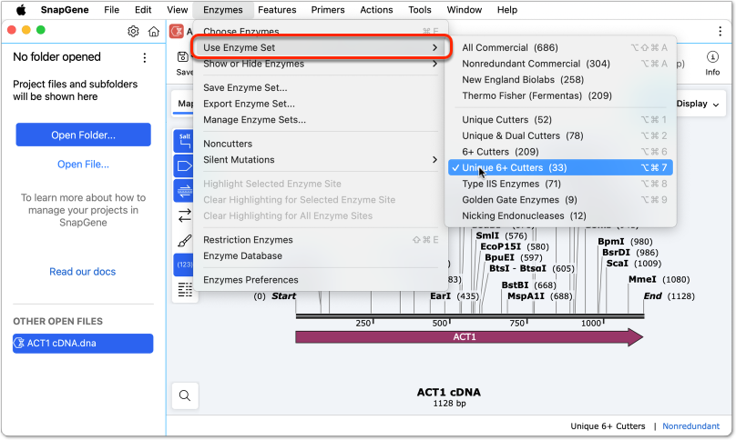This screenshot has width=736, height=440.
Task: Click the SnapGene file tab icon
Action: [x=177, y=32]
